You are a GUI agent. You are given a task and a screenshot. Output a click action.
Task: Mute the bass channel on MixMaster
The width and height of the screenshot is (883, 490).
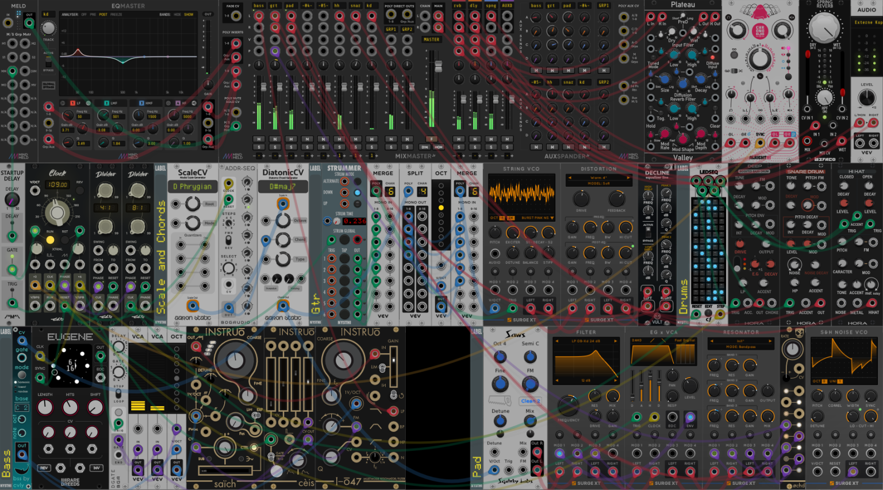(x=259, y=139)
